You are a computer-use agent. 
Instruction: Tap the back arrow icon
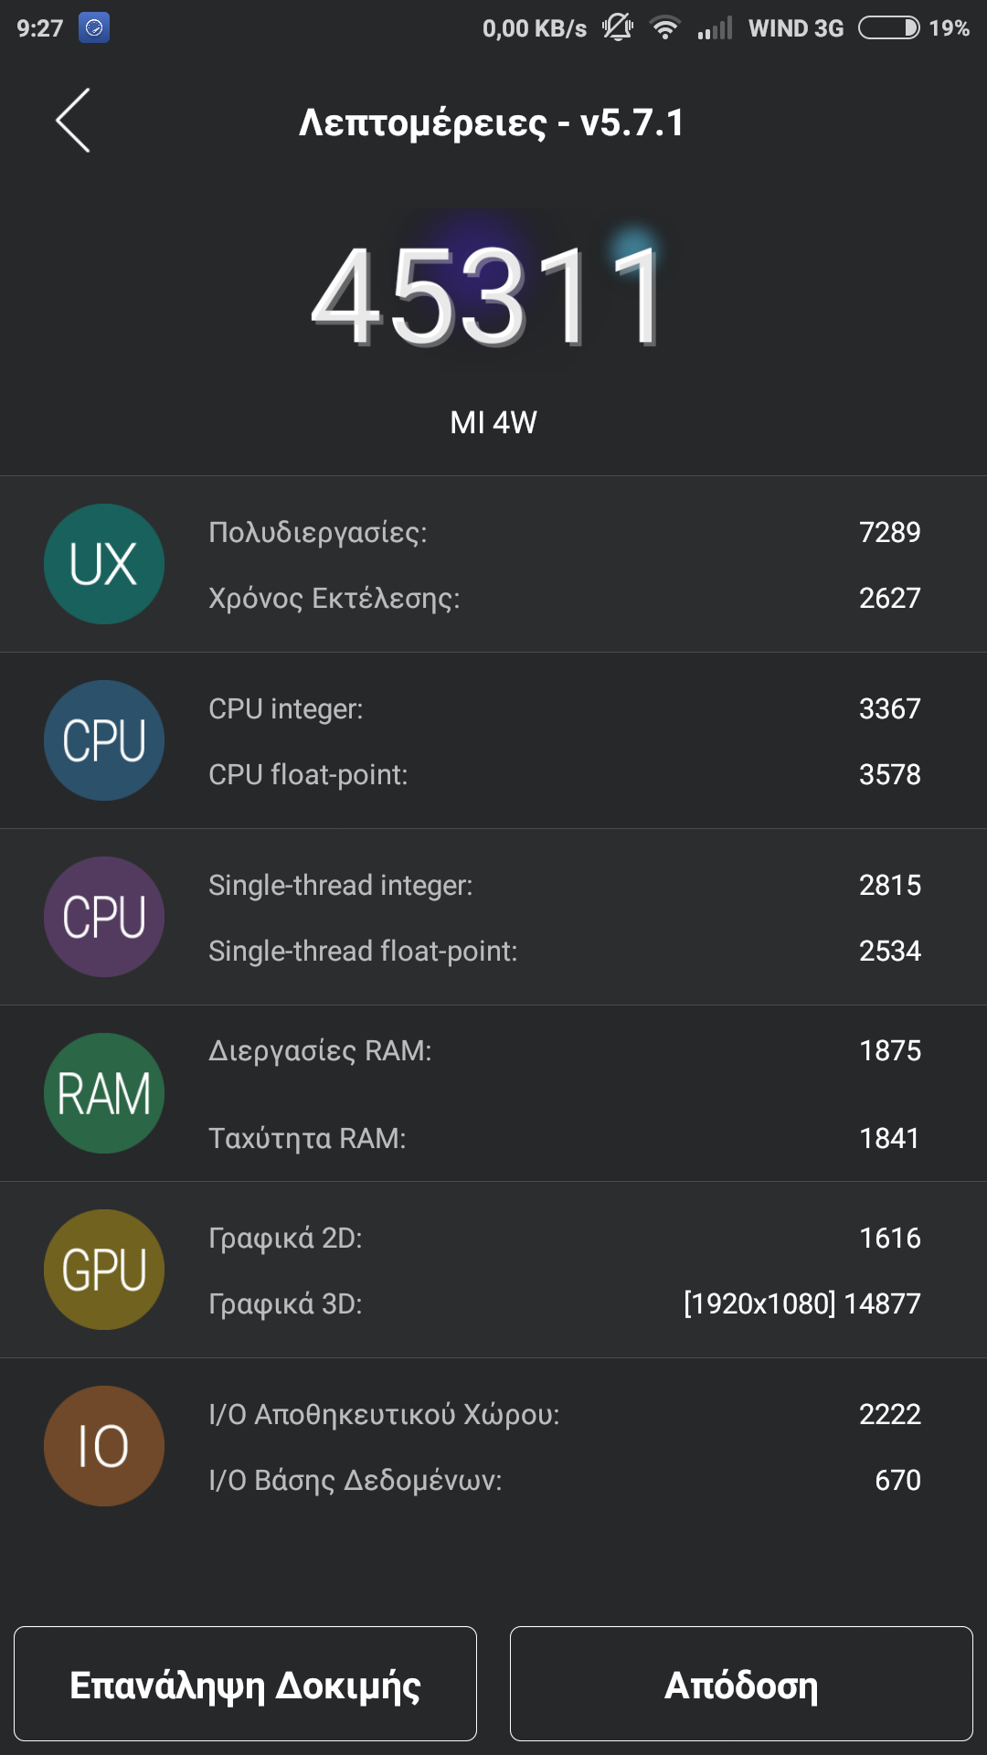pyautogui.click(x=73, y=121)
